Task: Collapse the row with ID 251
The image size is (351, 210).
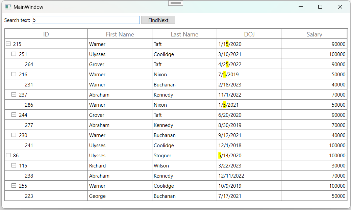Action: click(x=14, y=54)
